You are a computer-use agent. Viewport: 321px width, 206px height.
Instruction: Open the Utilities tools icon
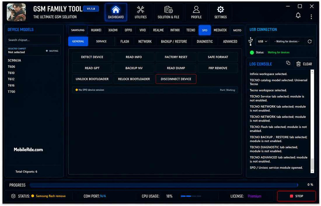[140, 12]
